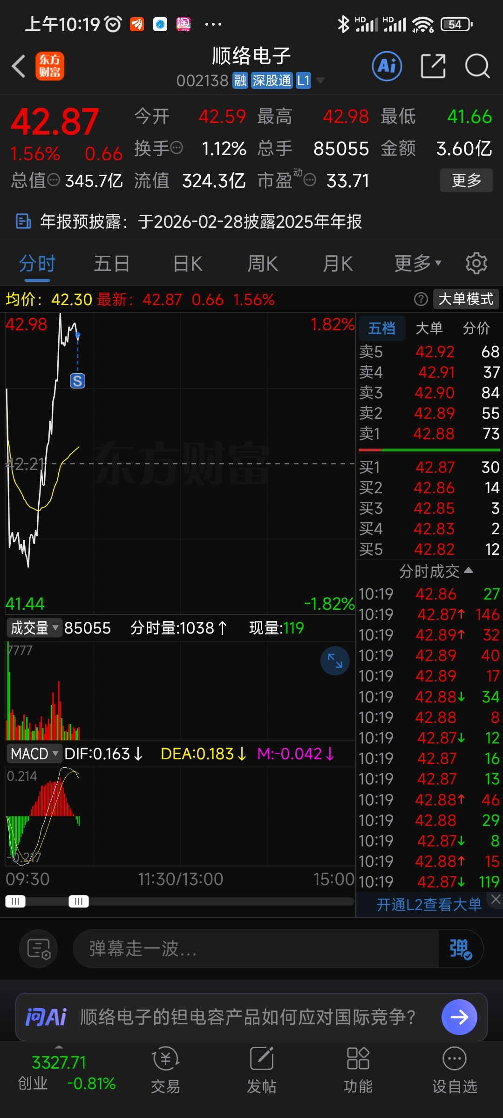Open the AI assistant icon
This screenshot has width=503, height=1118.
[387, 66]
